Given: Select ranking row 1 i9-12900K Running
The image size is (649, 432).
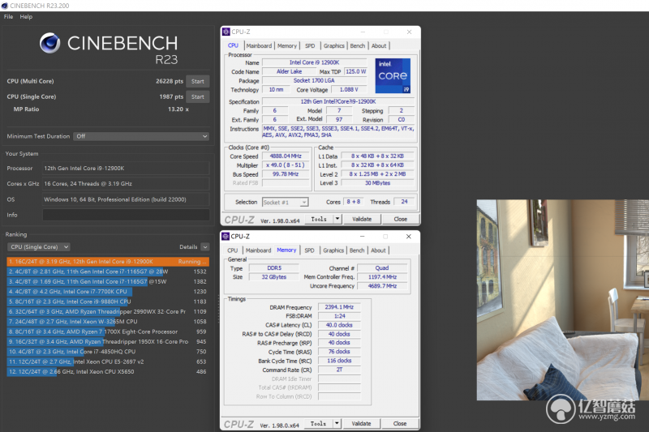Looking at the screenshot, I should pos(108,262).
